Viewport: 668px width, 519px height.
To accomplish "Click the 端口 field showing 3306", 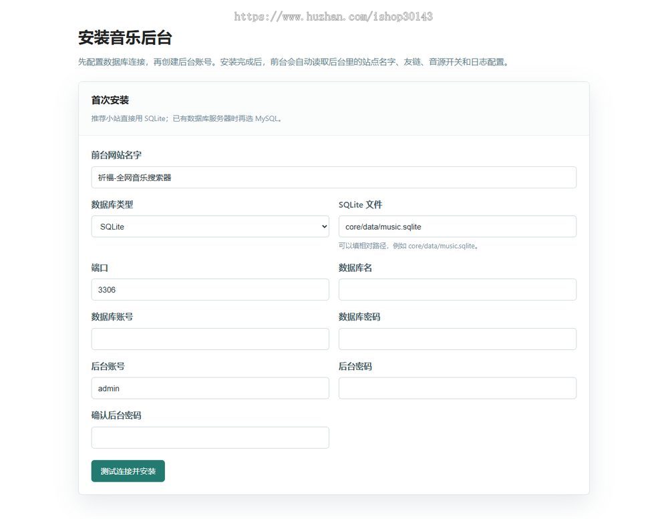I will 210,289.
